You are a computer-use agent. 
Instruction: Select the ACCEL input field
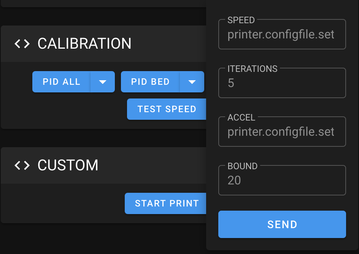click(x=281, y=132)
